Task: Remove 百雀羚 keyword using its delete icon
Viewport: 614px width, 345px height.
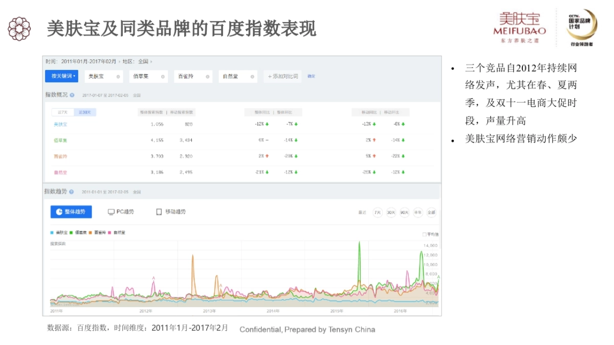Action: 207,77
